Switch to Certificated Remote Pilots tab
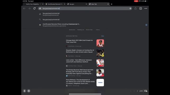The height and width of the screenshot is (95, 170). tap(55, 4)
